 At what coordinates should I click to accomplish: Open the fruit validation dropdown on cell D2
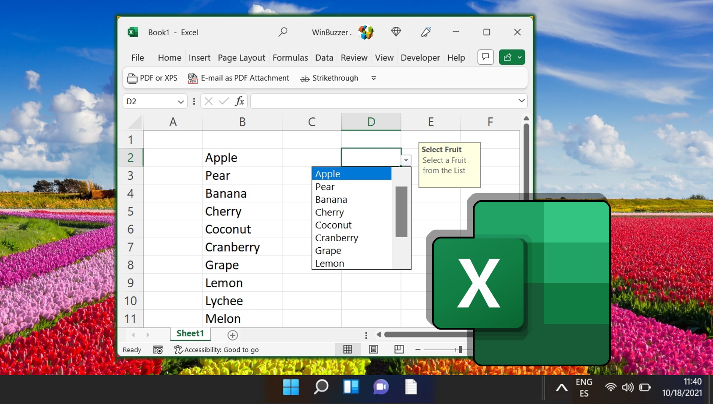pyautogui.click(x=406, y=160)
